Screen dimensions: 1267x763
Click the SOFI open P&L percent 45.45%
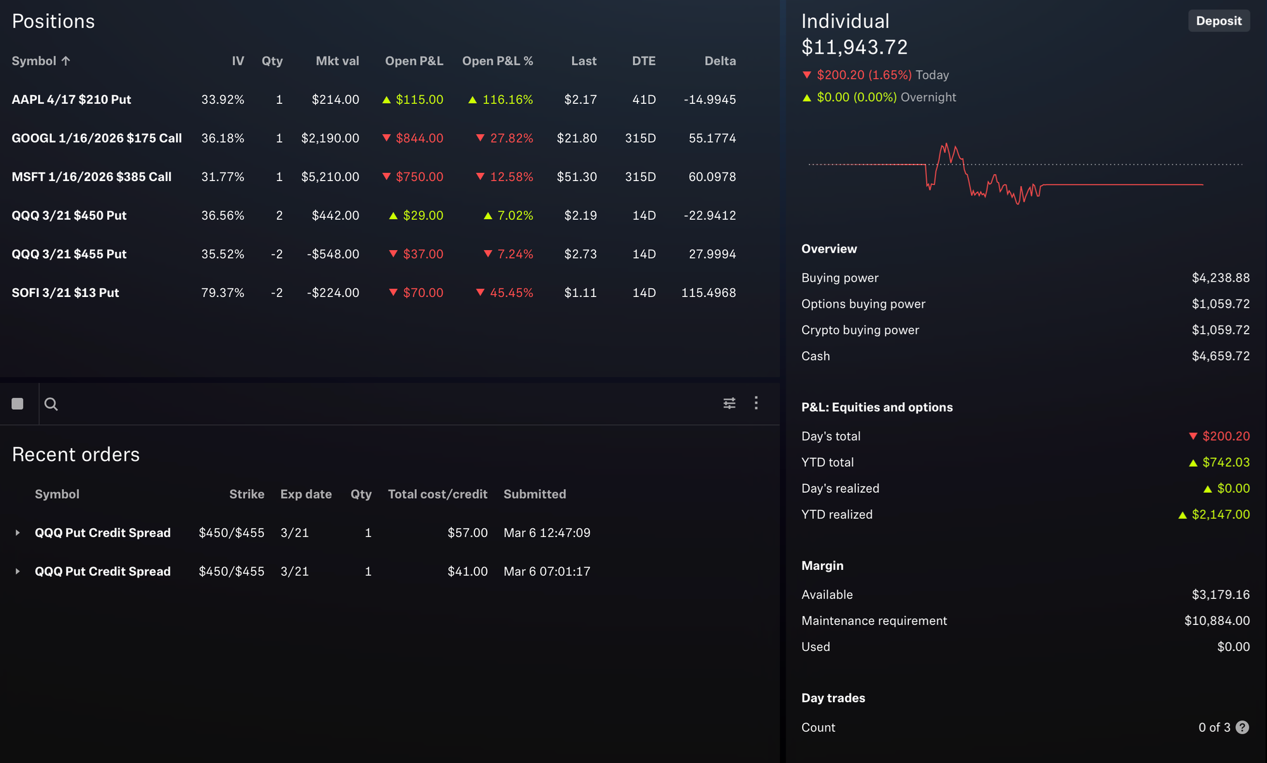point(504,293)
